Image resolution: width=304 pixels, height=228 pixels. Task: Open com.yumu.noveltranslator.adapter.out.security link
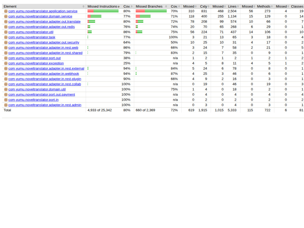click(44, 43)
